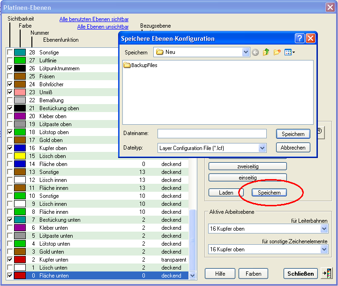Click the color palette icon beside Schließen
The width and height of the screenshot is (338, 286).
(327, 273)
